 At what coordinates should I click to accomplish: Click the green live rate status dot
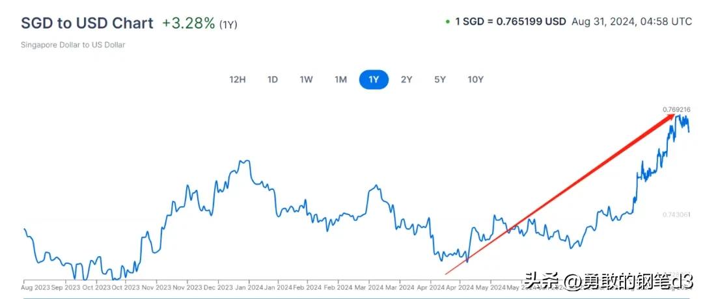pyautogui.click(x=448, y=21)
